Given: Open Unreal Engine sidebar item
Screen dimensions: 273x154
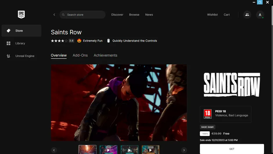Looking at the screenshot, I should [25, 56].
